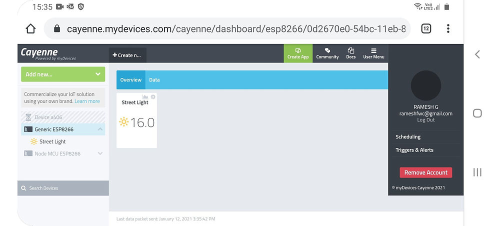The width and height of the screenshot is (490, 226).
Task: Click the sun icon beside Street Light in sidebar
Action: 34,141
